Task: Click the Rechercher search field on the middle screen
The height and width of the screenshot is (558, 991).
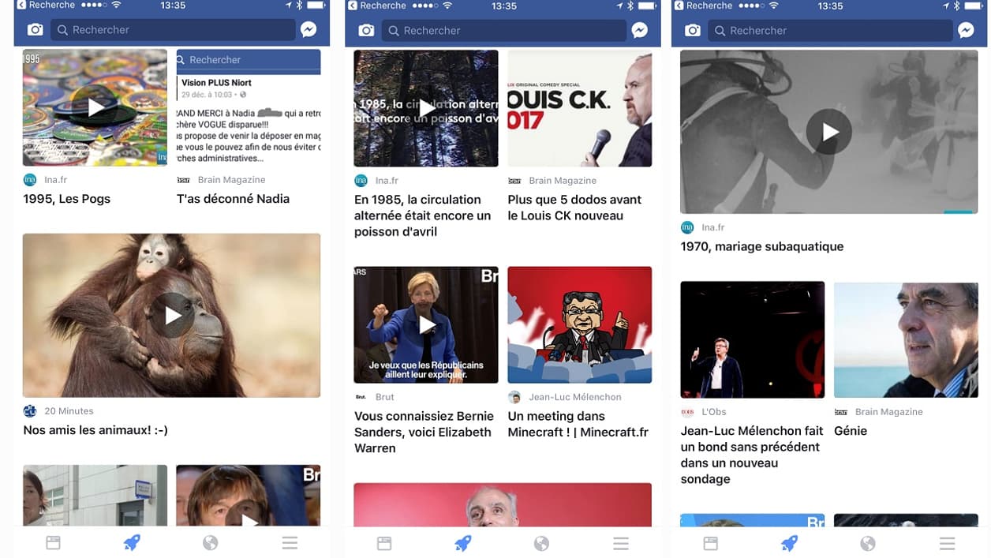Action: (505, 30)
